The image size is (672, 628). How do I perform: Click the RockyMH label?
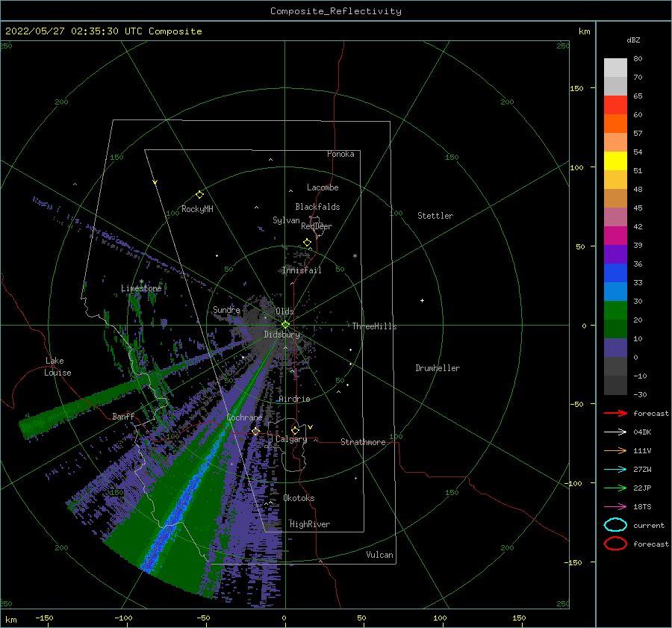coord(197,209)
